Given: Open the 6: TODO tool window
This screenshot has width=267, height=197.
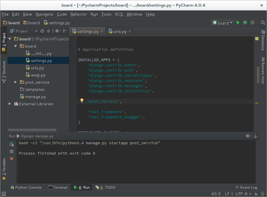Looking at the screenshot, I should coord(105,187).
